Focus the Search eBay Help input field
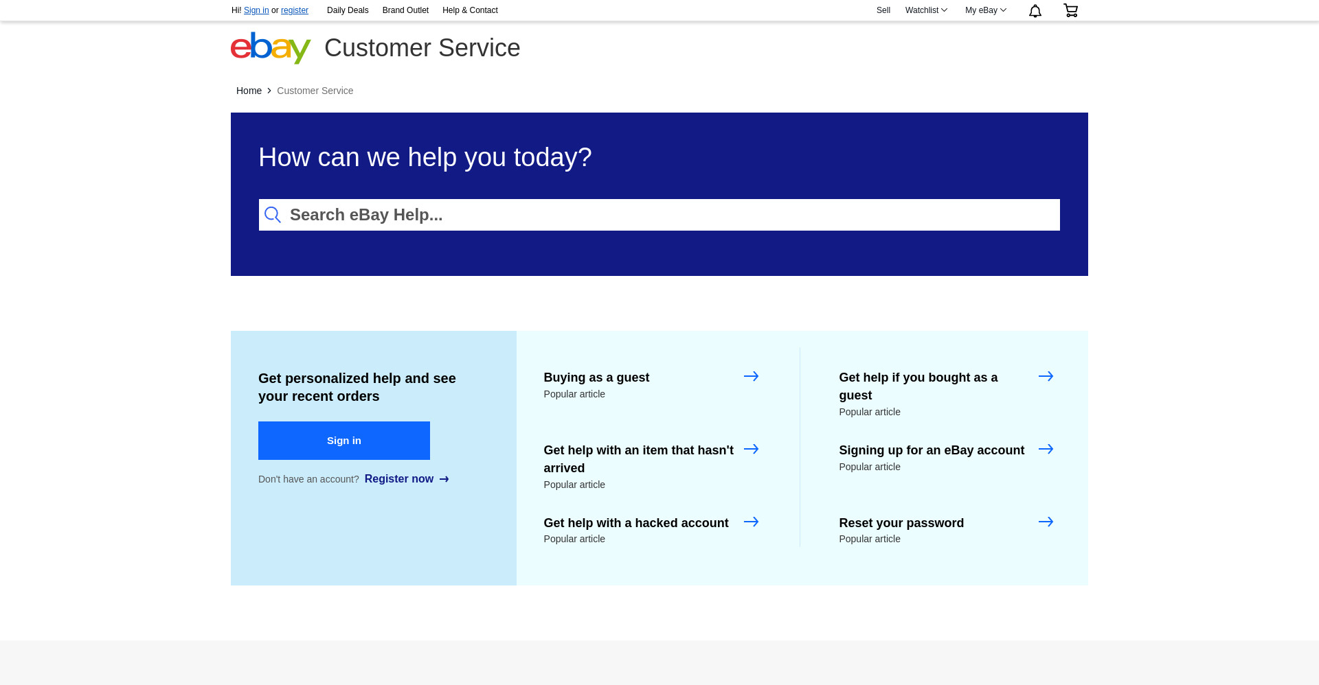The width and height of the screenshot is (1319, 685). click(659, 215)
